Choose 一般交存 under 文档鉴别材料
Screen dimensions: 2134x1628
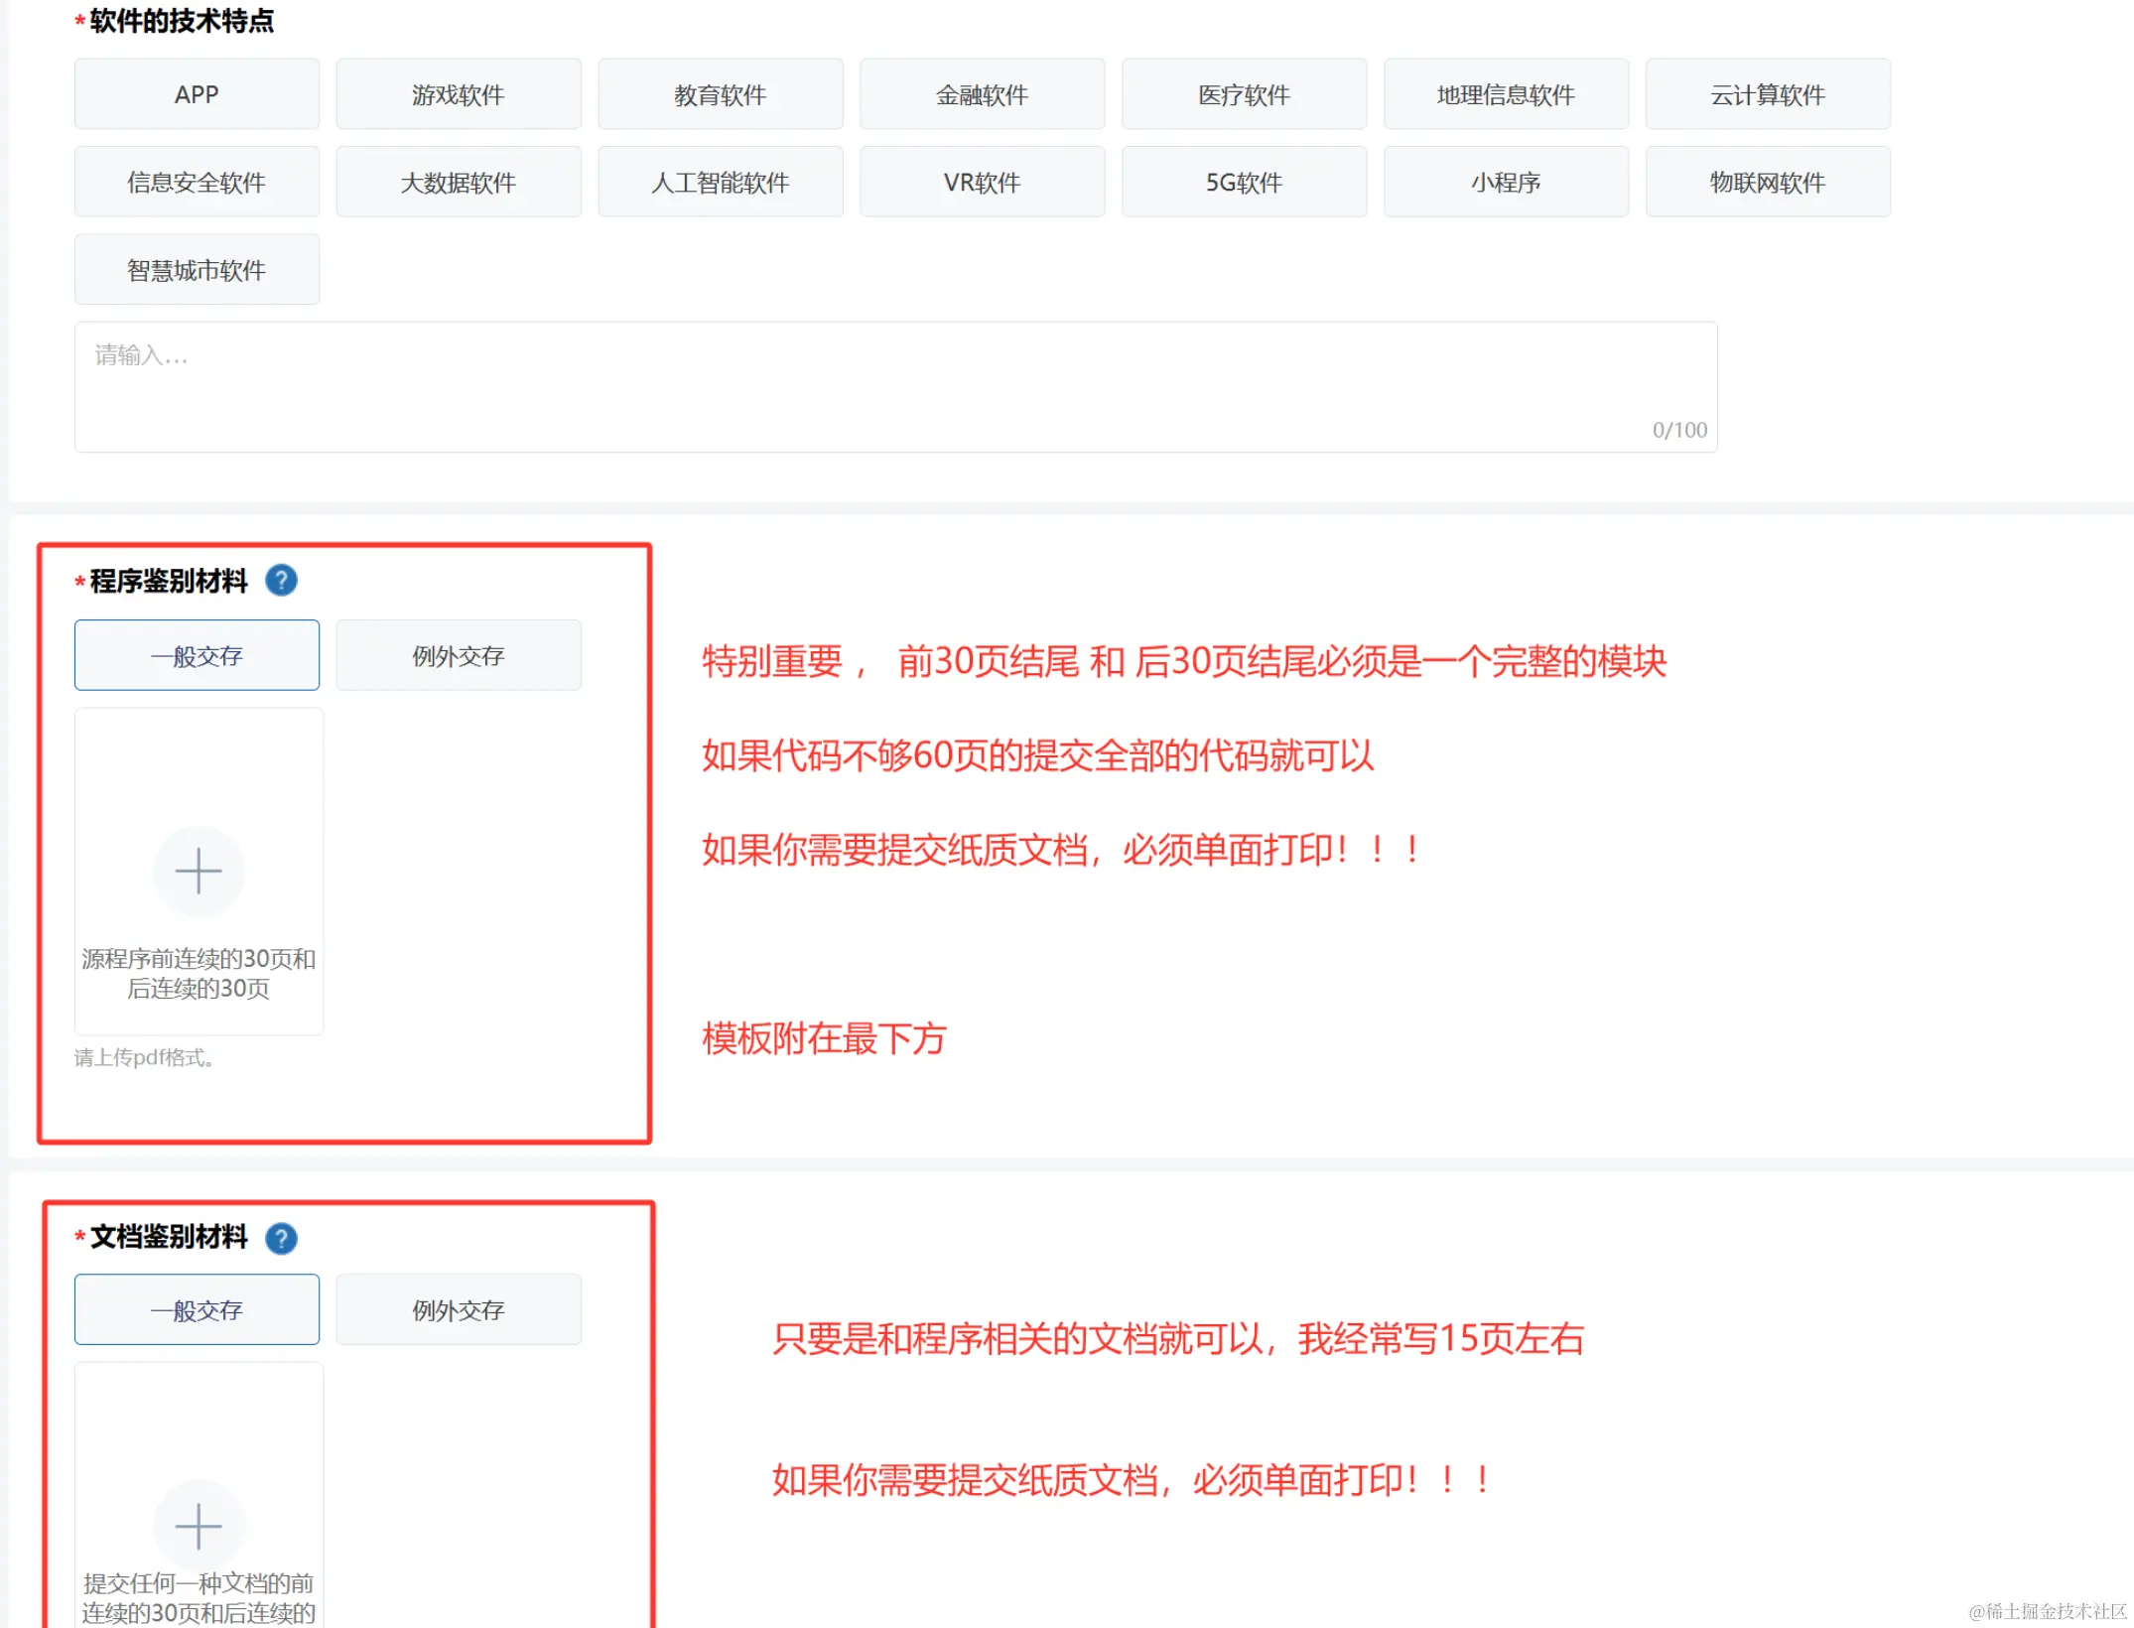pyautogui.click(x=197, y=1309)
